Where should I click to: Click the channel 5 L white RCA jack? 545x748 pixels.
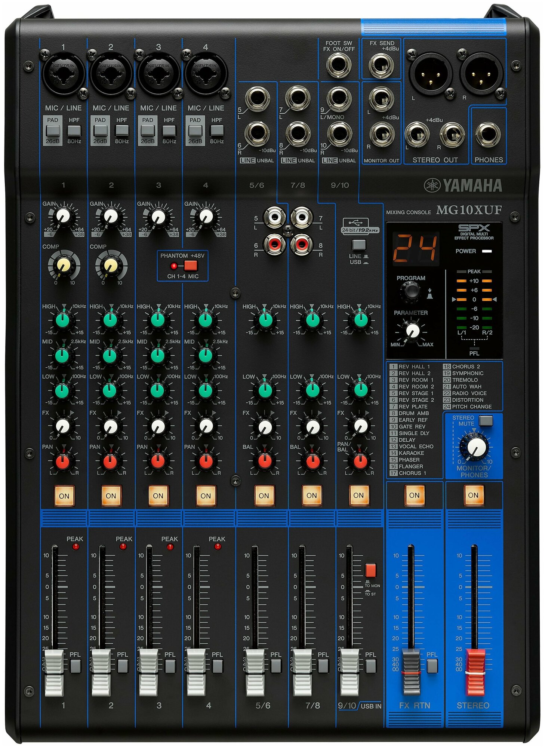pyautogui.click(x=274, y=217)
